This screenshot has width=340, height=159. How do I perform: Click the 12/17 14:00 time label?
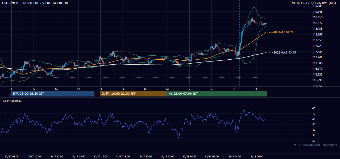point(78,157)
